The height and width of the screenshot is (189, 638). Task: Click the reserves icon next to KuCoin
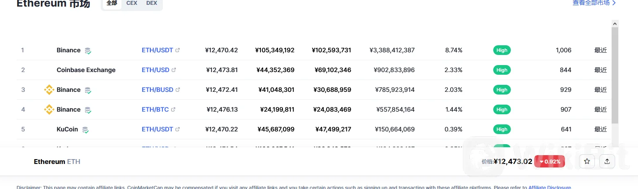(85, 130)
